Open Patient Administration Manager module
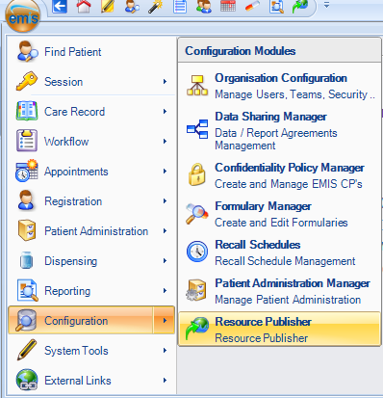 pyautogui.click(x=280, y=291)
